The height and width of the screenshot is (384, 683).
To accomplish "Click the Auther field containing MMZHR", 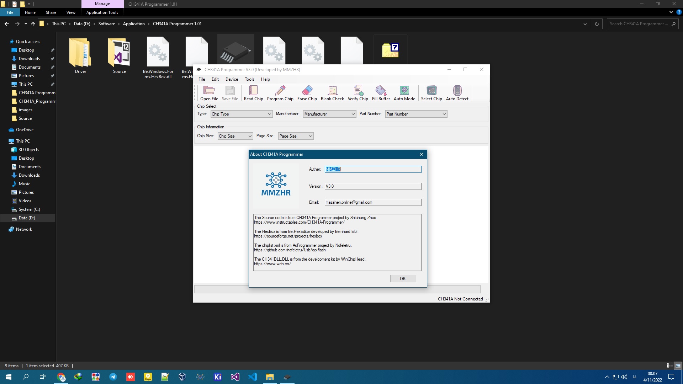I will [x=373, y=169].
